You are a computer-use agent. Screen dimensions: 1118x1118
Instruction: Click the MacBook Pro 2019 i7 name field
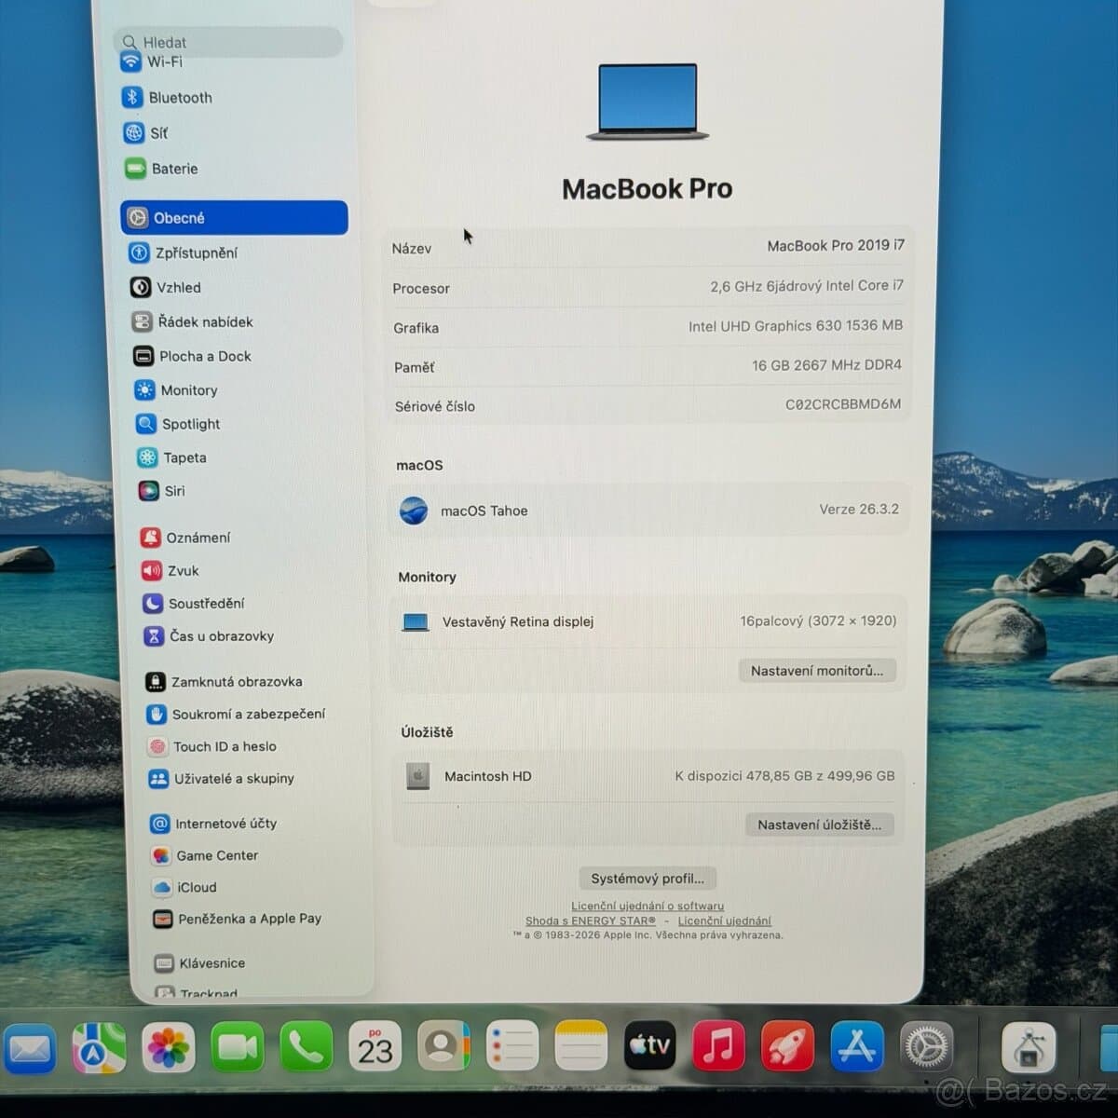pos(836,246)
